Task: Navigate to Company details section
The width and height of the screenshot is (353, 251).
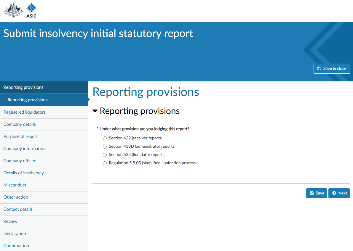Action: 44,124
